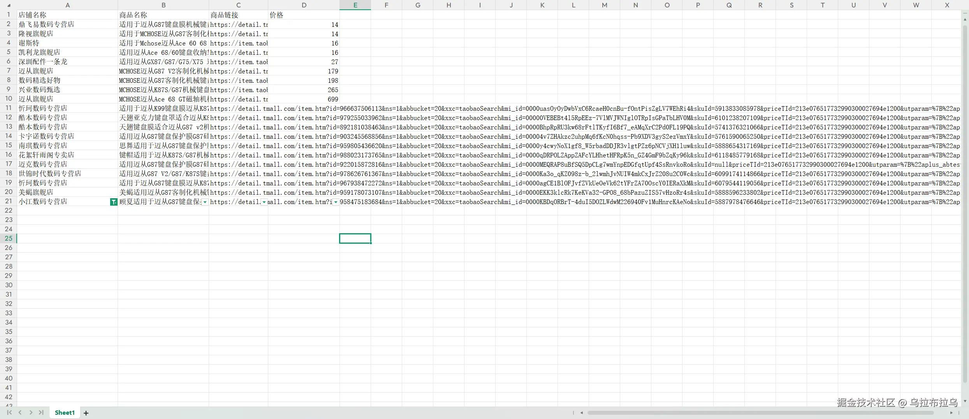Select the price cell showing 265

coord(304,89)
